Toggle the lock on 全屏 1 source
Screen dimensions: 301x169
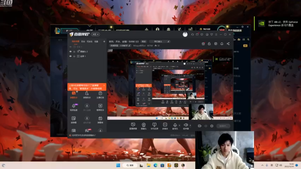point(74,56)
